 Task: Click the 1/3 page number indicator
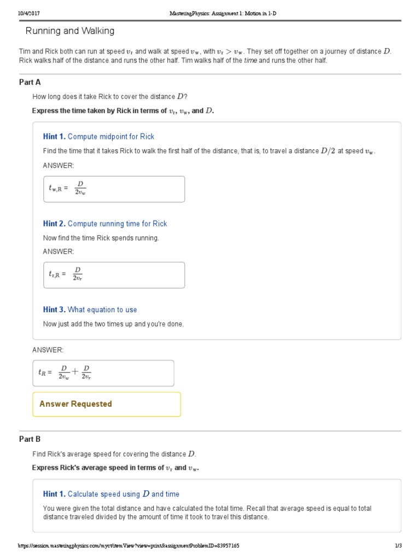398,546
